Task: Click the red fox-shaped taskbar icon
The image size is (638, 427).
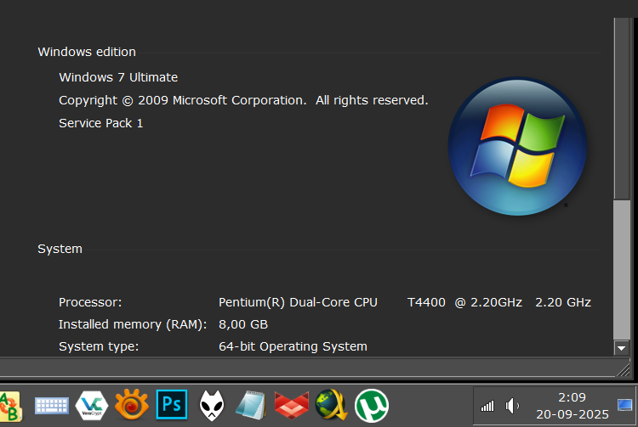Action: pos(291,405)
